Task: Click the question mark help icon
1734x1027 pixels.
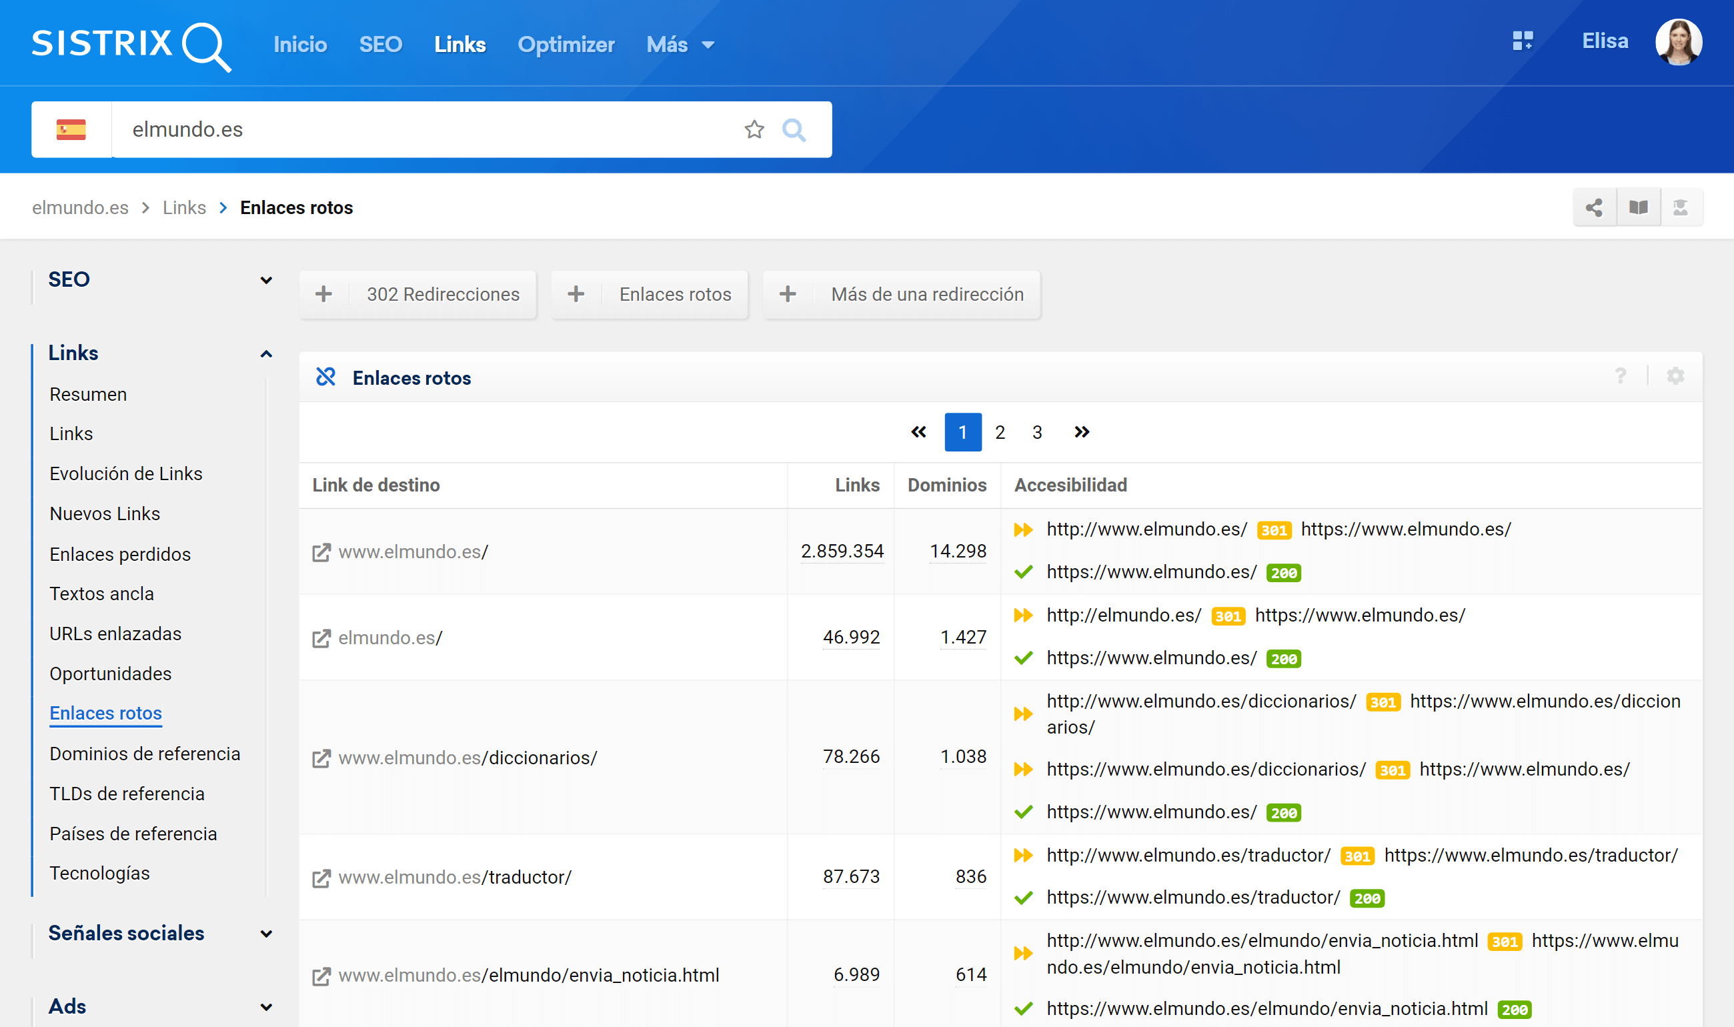Action: (x=1620, y=377)
